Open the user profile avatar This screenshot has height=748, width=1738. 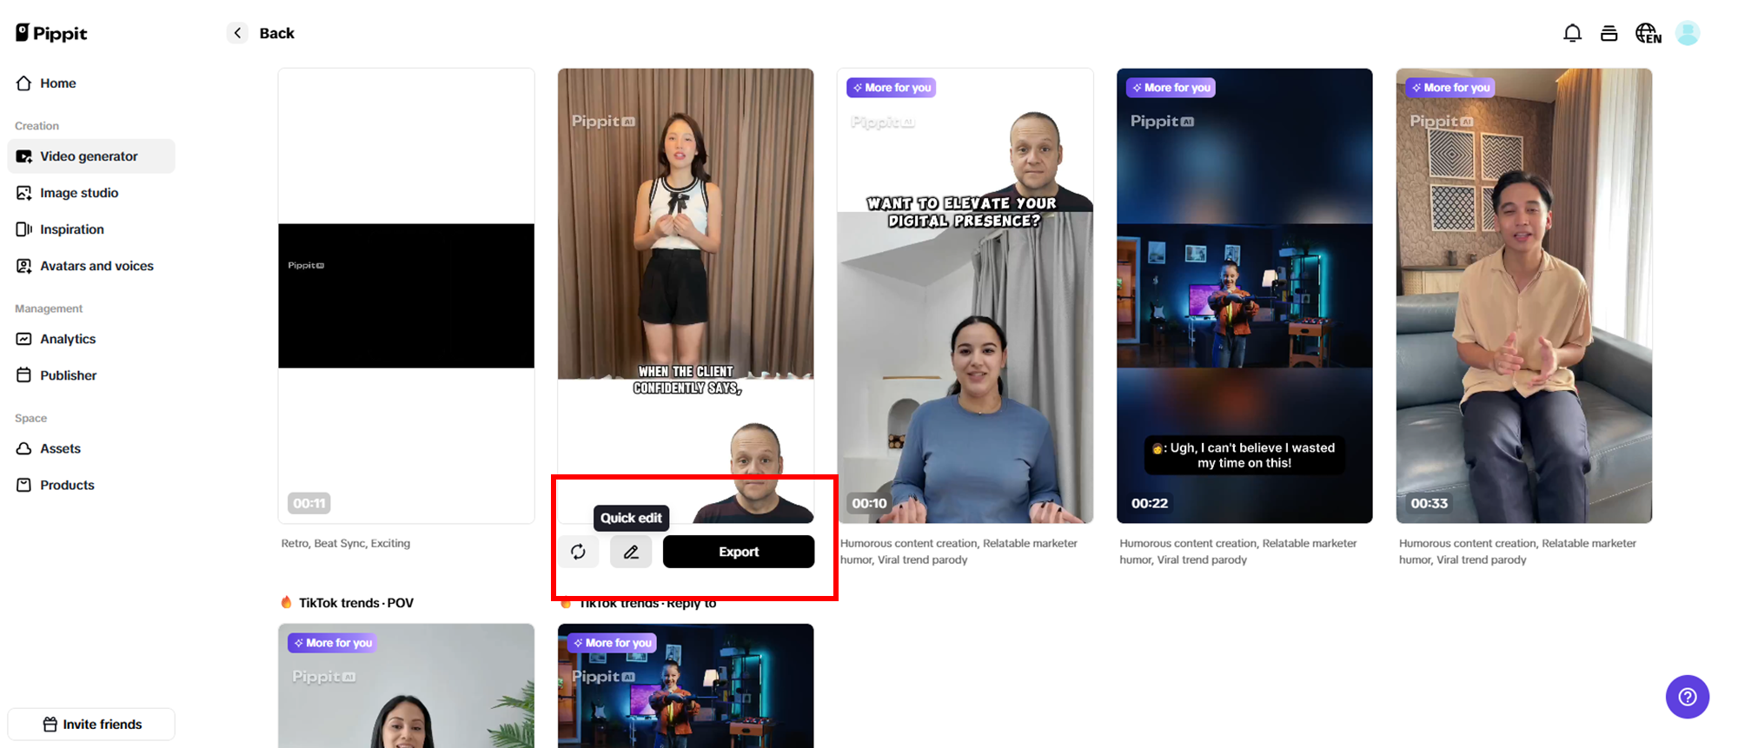click(1687, 33)
